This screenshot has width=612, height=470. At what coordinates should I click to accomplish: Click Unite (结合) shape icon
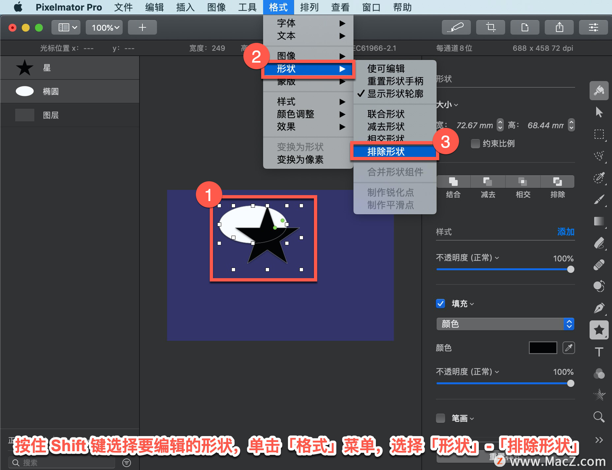pyautogui.click(x=453, y=182)
